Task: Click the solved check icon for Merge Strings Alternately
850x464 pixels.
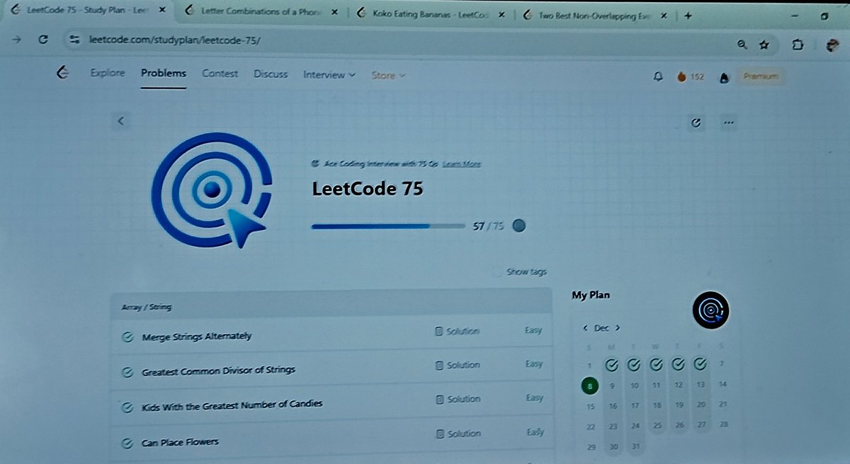Action: click(127, 337)
